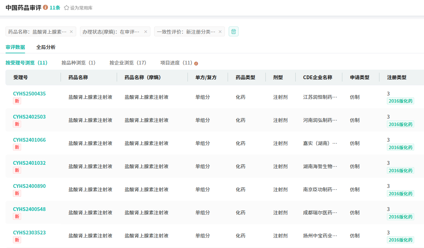Open the 按品种浏览 (1) view
424x248 pixels.
point(78,63)
